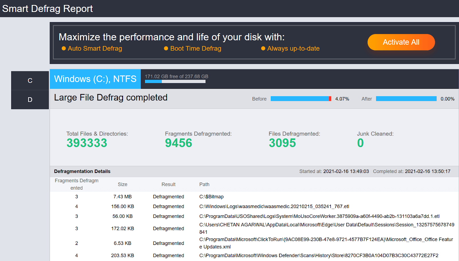
Task: Click the Smart Defrag Report title
Action: point(47,9)
